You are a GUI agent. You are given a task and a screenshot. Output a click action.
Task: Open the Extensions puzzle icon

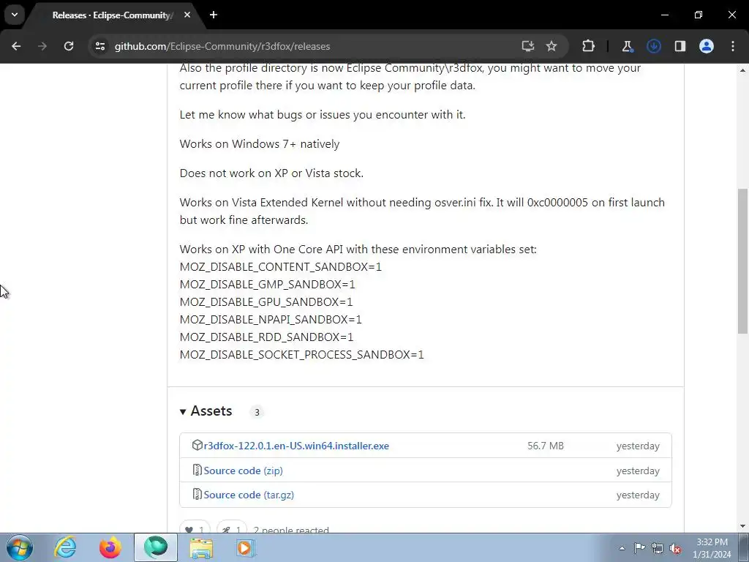coord(589,46)
